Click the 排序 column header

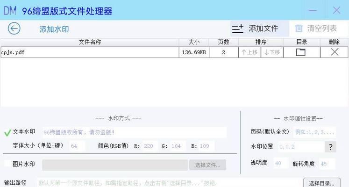coord(261,42)
